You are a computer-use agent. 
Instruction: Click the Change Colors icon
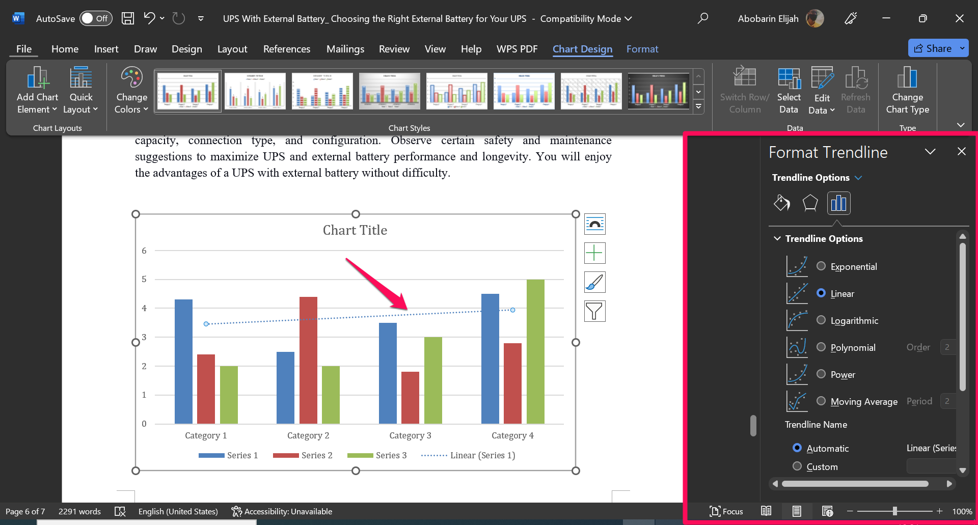coord(130,90)
